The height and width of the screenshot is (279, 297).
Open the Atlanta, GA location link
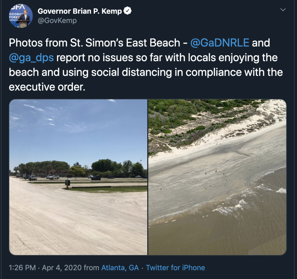tap(120, 268)
